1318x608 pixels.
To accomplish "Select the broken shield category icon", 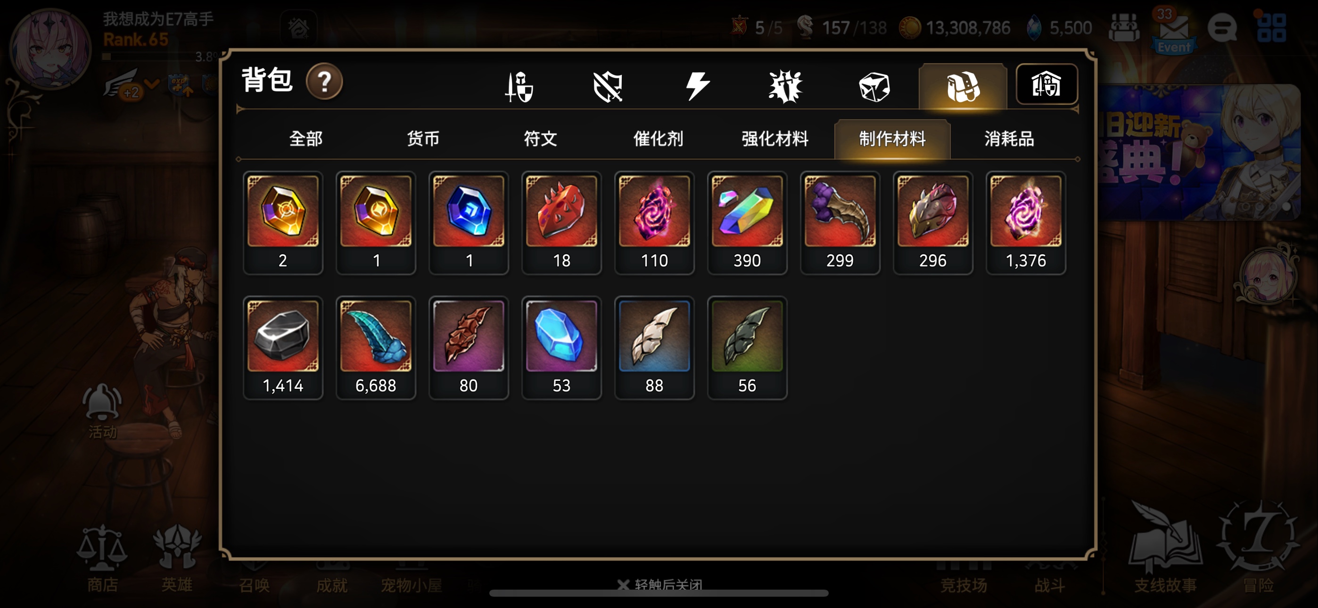I will 607,86.
